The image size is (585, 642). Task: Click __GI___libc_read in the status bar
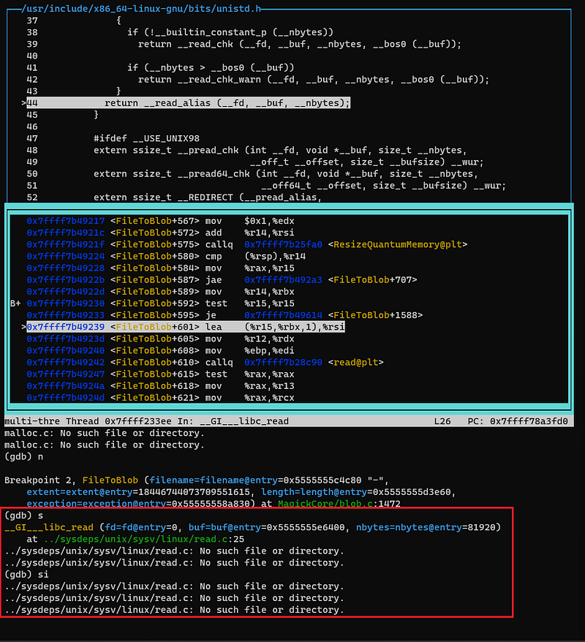pos(244,421)
